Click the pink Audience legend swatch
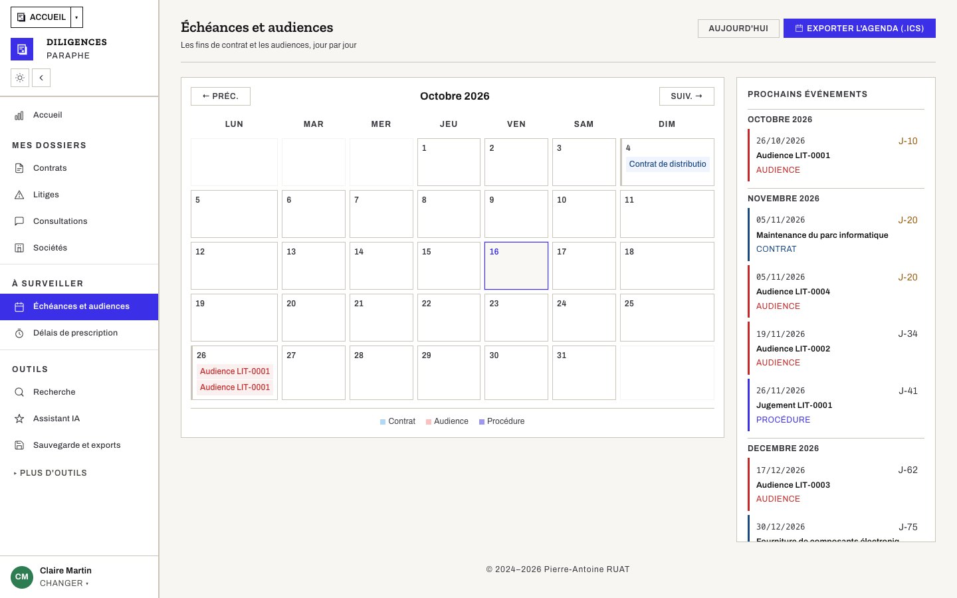957x598 pixels. pos(429,422)
